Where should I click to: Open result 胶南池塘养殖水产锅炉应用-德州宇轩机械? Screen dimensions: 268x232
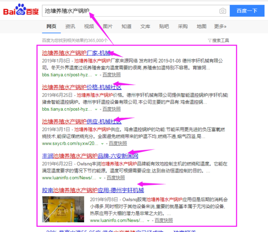93,190
